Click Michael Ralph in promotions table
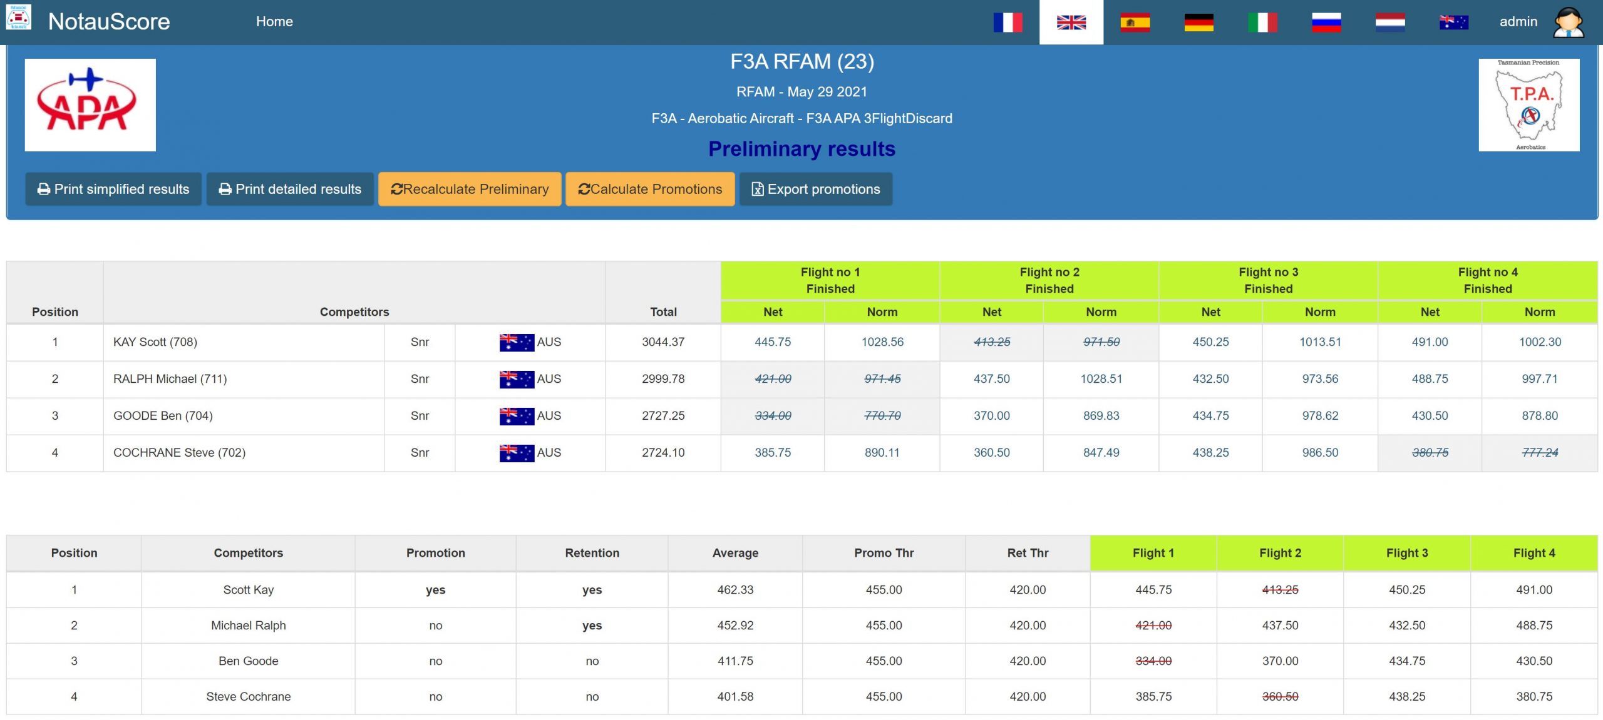 coord(249,626)
